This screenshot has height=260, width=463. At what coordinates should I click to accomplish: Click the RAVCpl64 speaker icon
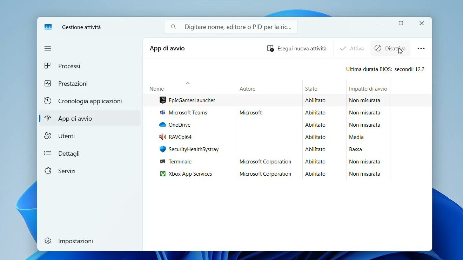click(162, 137)
